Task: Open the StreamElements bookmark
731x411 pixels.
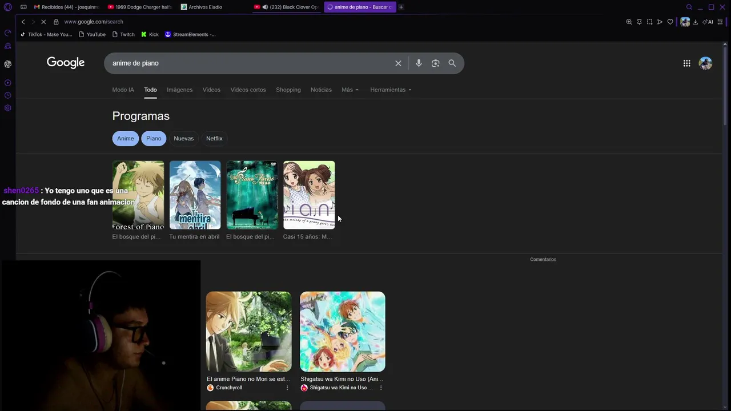Action: [x=190, y=34]
